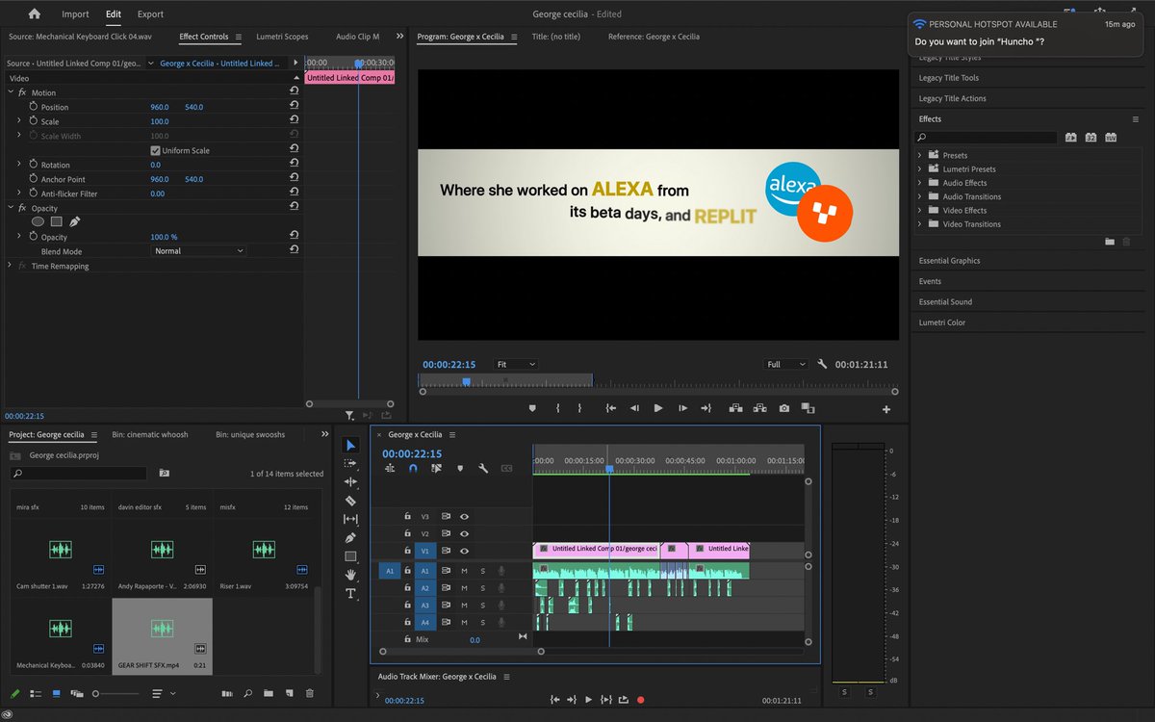
Task: Open the Blend Mode dropdown
Action: pos(197,251)
